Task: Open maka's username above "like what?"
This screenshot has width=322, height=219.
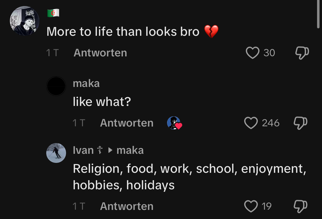Action: (86, 84)
